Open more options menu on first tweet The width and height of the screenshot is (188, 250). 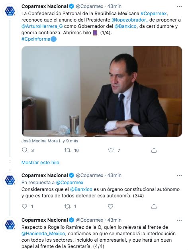[179, 6]
